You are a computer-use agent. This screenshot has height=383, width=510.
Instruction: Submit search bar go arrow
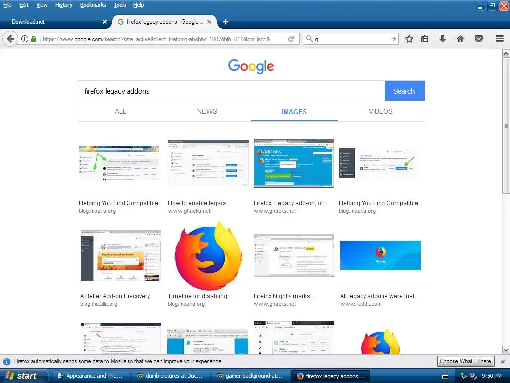pyautogui.click(x=394, y=39)
